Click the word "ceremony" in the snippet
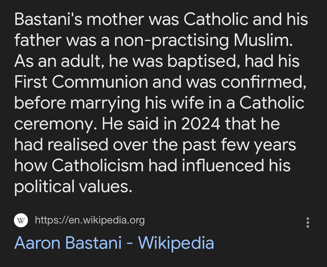This screenshot has width=327, height=267. 55,124
